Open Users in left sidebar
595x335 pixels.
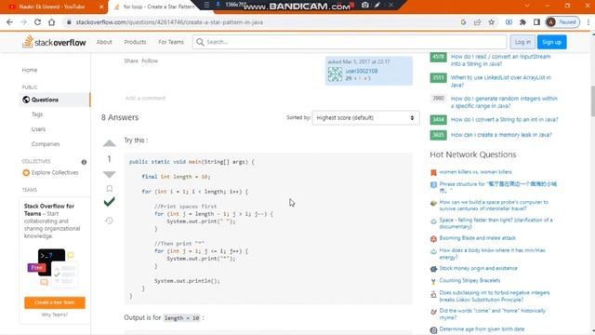pos(38,129)
